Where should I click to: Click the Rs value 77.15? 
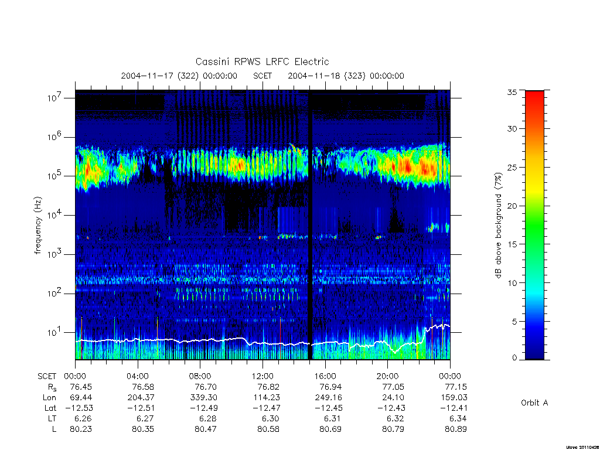[x=456, y=387]
